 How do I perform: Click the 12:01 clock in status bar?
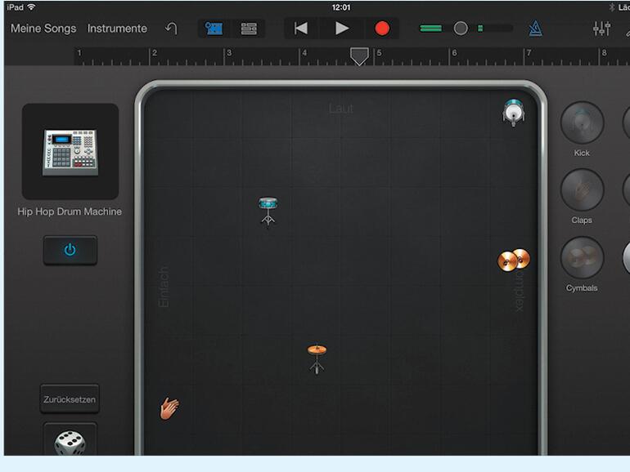tap(341, 7)
